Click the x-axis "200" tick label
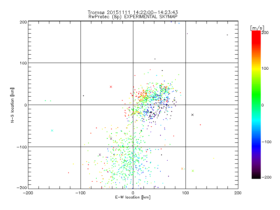This screenshot has width=280, height=210. (x=238, y=193)
